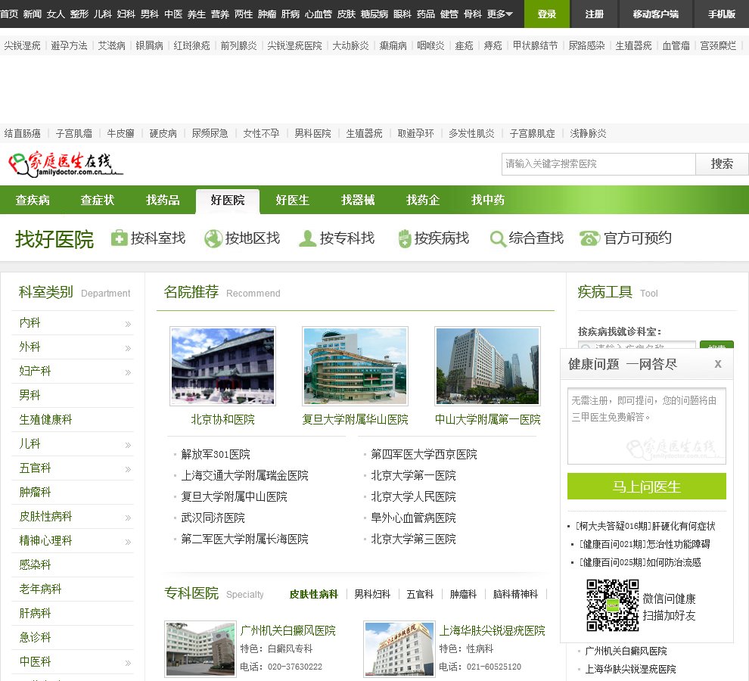Open the 首页 top navigation link

[9, 14]
